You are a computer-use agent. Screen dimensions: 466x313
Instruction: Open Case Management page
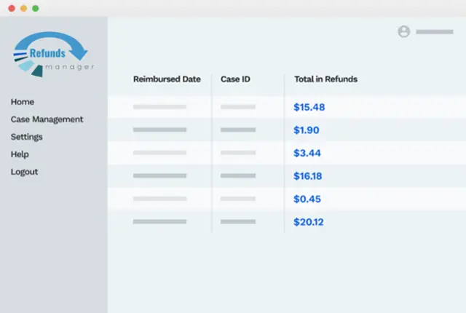(x=47, y=119)
